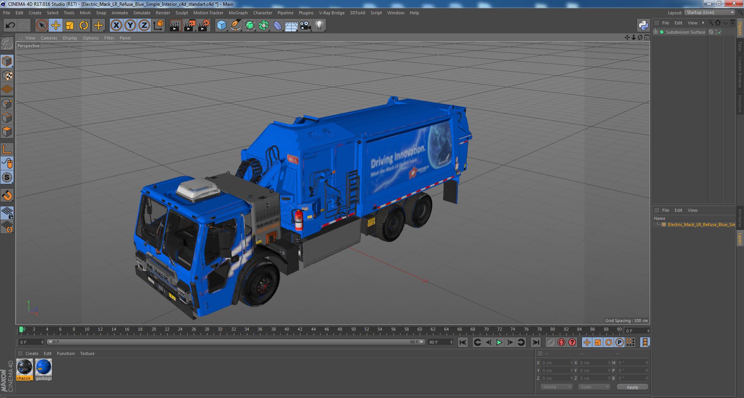Open the Mesh menu

[85, 13]
